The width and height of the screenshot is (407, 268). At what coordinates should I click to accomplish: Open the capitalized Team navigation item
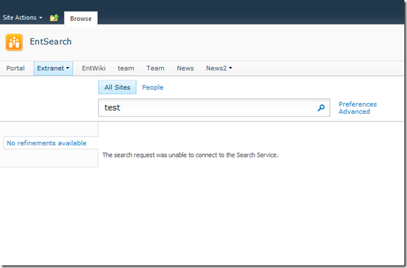click(156, 68)
